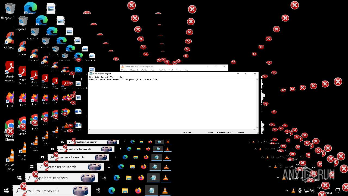This screenshot has width=348, height=196.
Task: Open the Audio menu in VLC
Action: [144, 70]
